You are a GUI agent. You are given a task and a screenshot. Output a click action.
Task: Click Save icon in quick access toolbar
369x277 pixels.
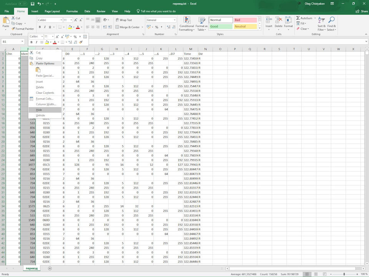tap(32, 4)
